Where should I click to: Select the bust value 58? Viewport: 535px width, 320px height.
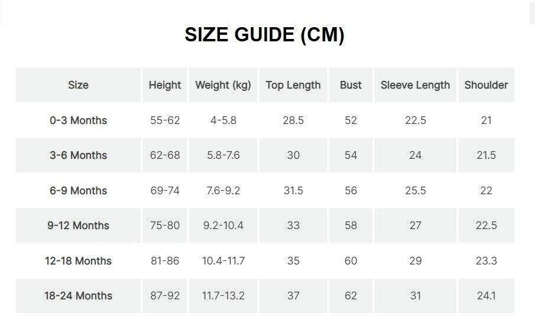[x=351, y=226]
